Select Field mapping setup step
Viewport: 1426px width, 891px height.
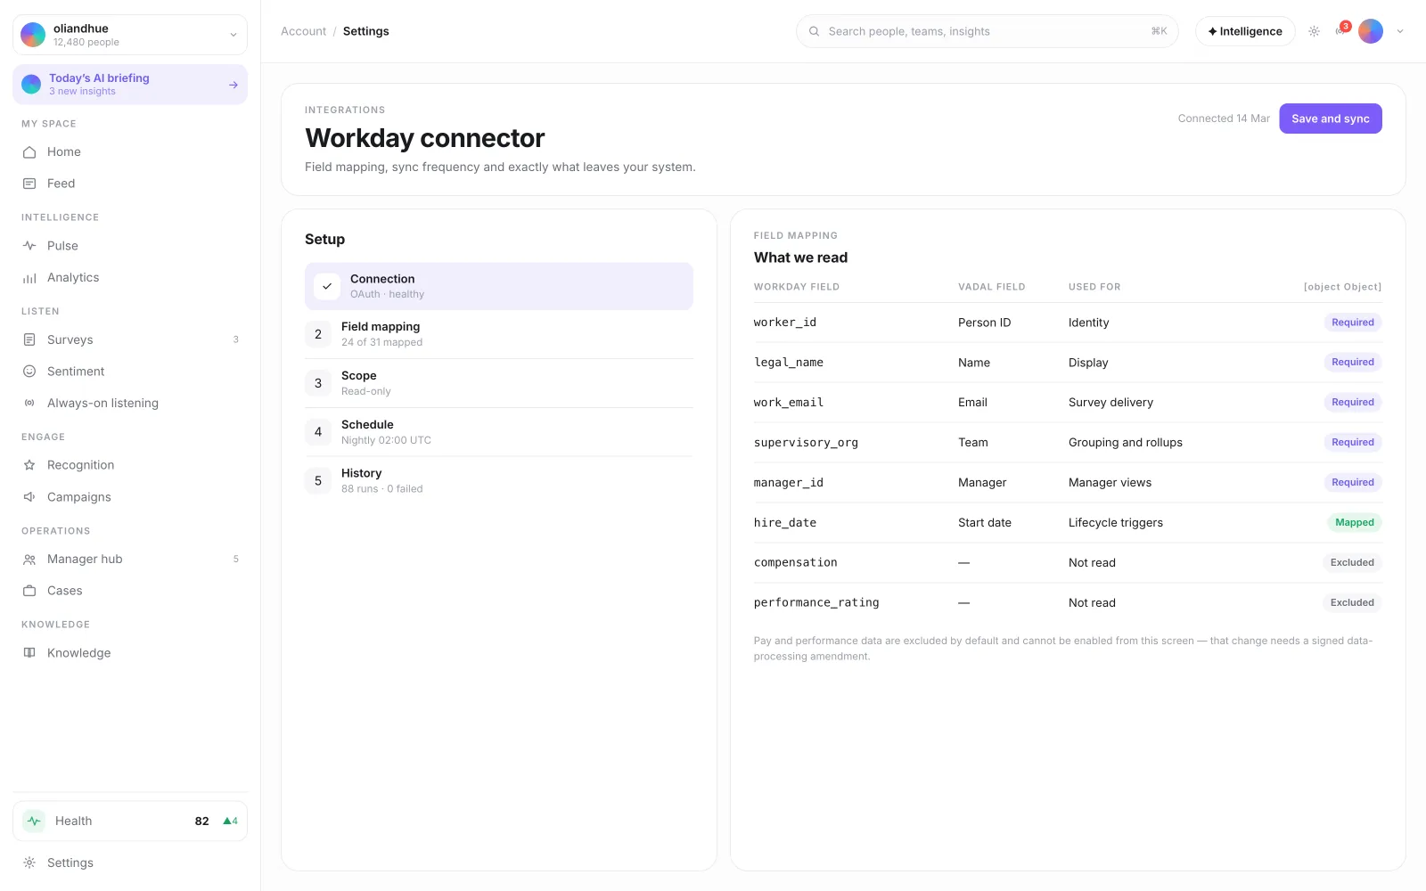click(499, 334)
